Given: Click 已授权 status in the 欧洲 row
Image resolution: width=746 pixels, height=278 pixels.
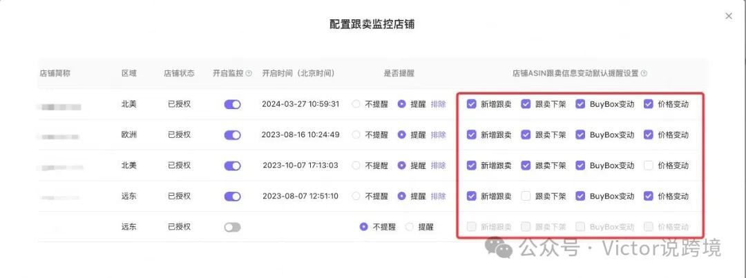Looking at the screenshot, I should [x=180, y=135].
